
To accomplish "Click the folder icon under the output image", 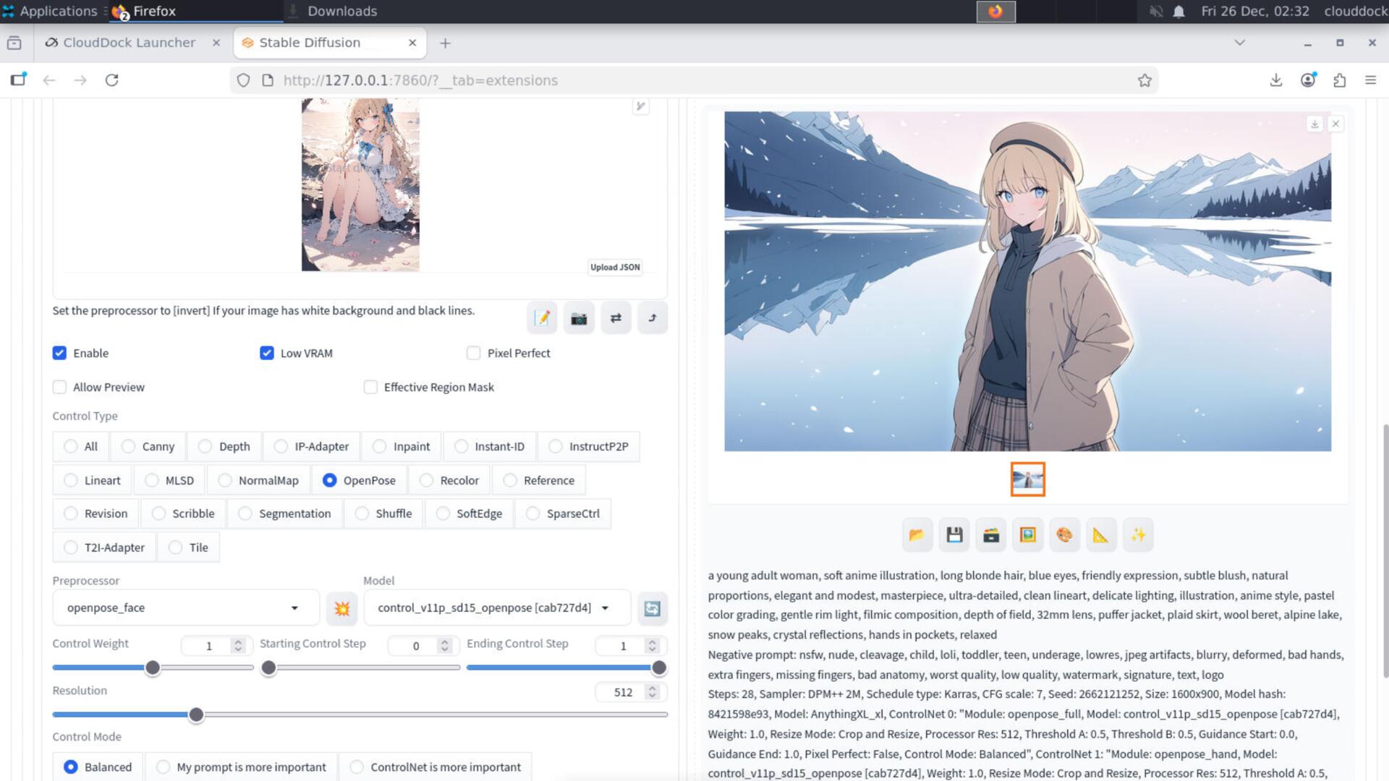I will pyautogui.click(x=917, y=535).
